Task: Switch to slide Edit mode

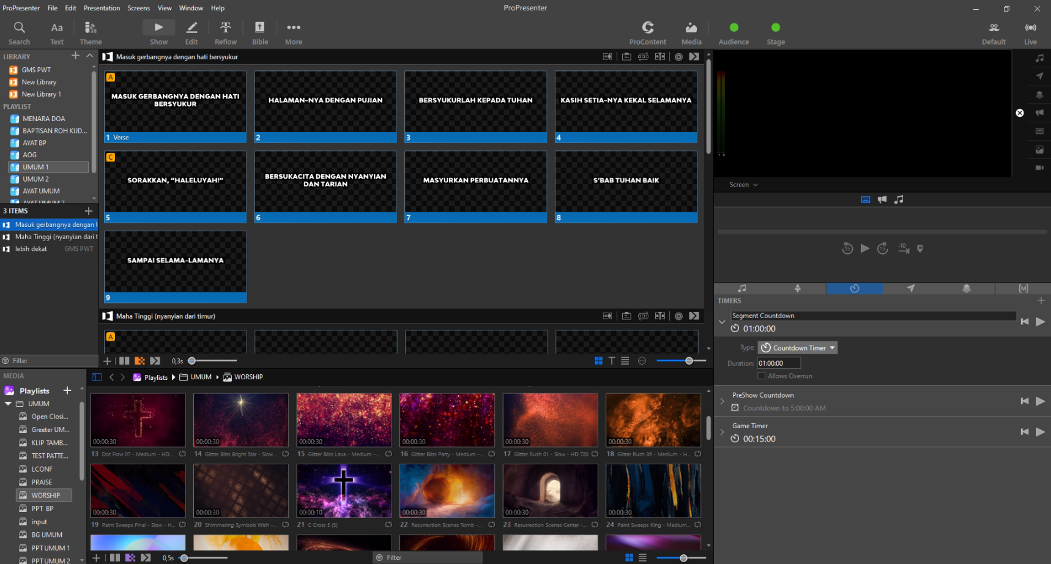Action: 191,32
